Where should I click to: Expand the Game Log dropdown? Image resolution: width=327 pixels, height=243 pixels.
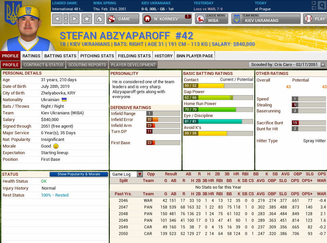point(140,174)
